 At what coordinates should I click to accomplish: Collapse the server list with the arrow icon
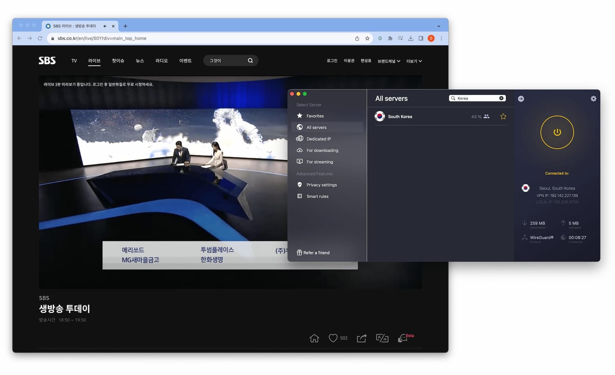coord(521,99)
